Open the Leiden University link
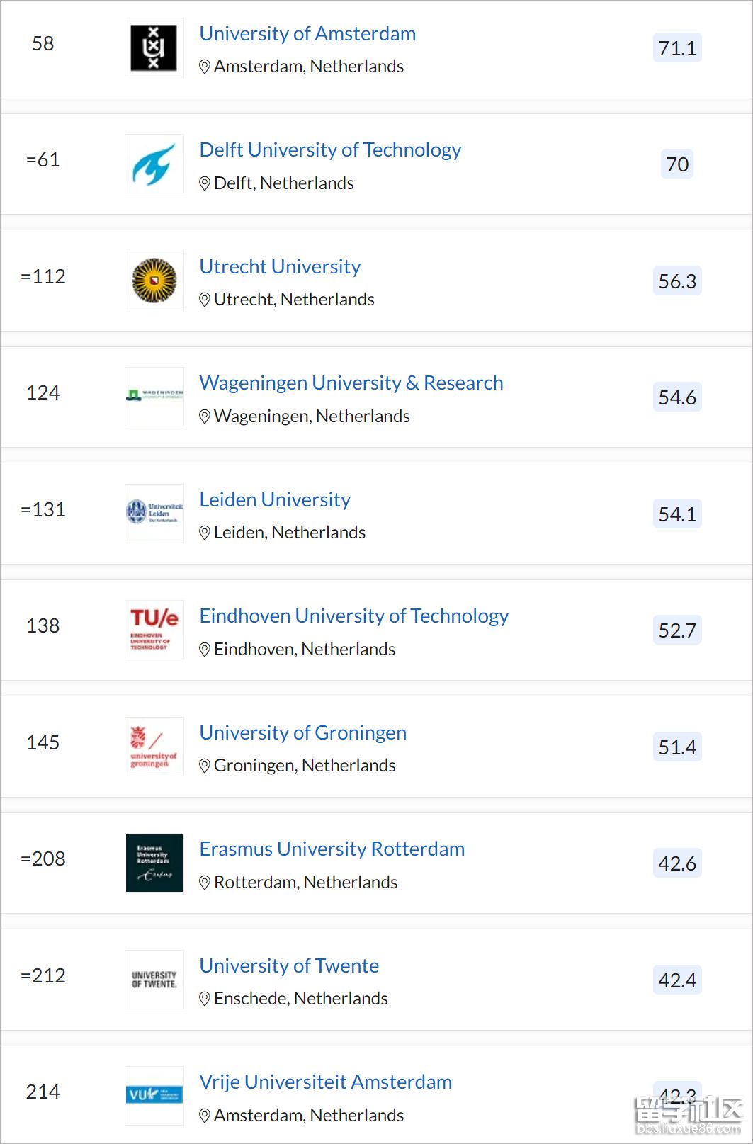 [x=275, y=499]
